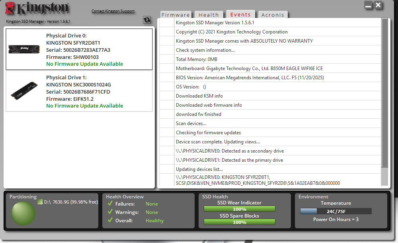Click the 'KINGSTON SKC3000S1024G' model name
This screenshot has width=398, height=243.
tap(78, 84)
